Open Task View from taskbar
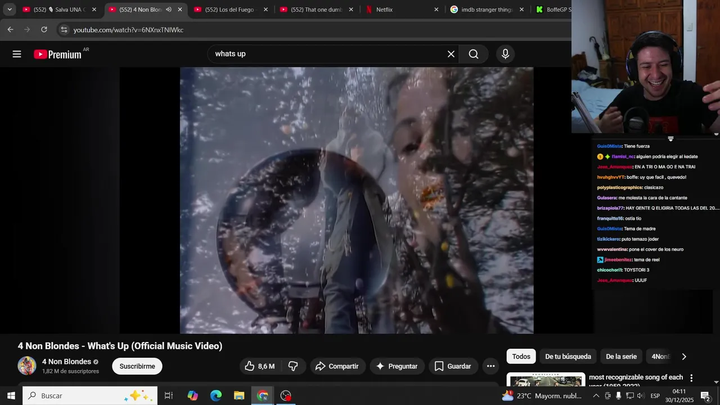The height and width of the screenshot is (405, 720). pyautogui.click(x=168, y=395)
